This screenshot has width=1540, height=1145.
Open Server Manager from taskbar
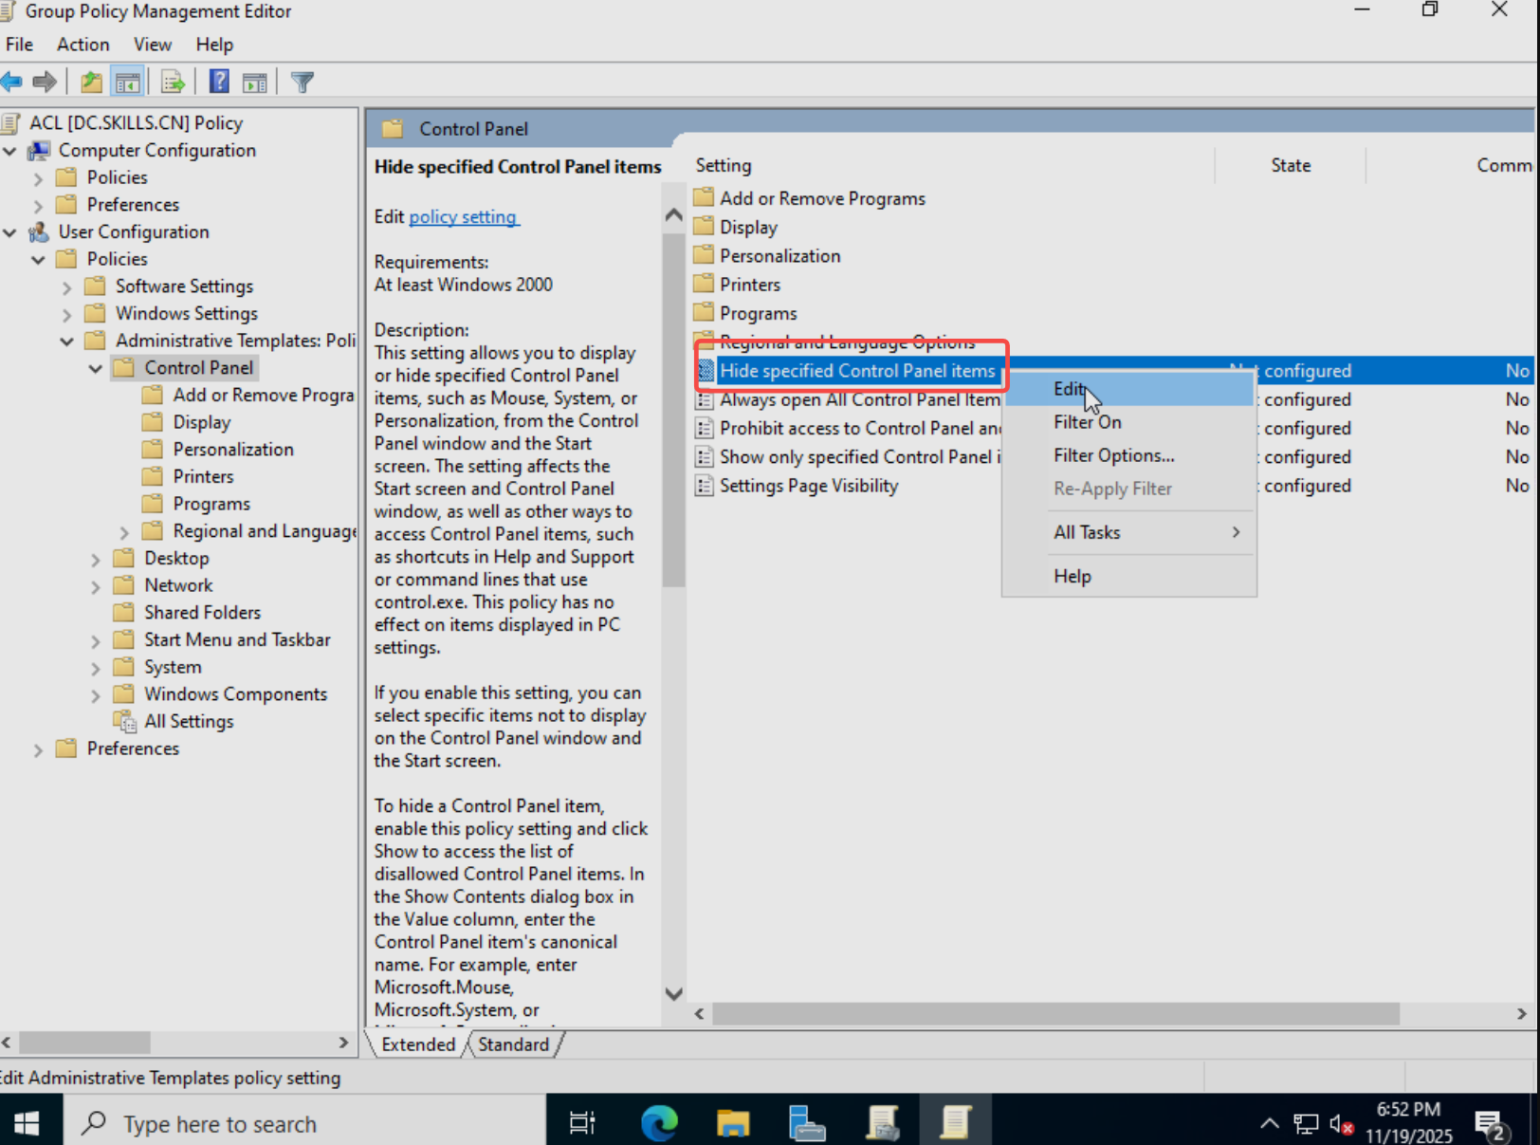click(x=807, y=1123)
